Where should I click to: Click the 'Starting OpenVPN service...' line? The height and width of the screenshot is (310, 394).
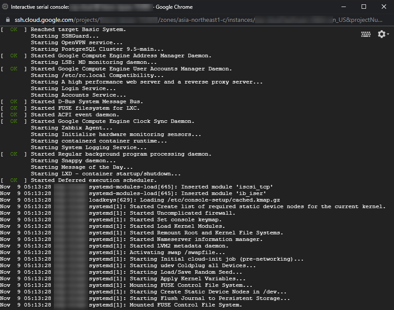pyautogui.click(x=77, y=42)
